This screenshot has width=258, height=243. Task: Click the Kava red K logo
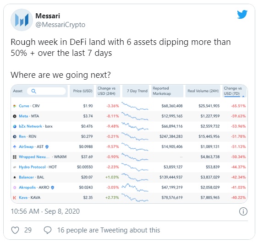pyautogui.click(x=15, y=198)
